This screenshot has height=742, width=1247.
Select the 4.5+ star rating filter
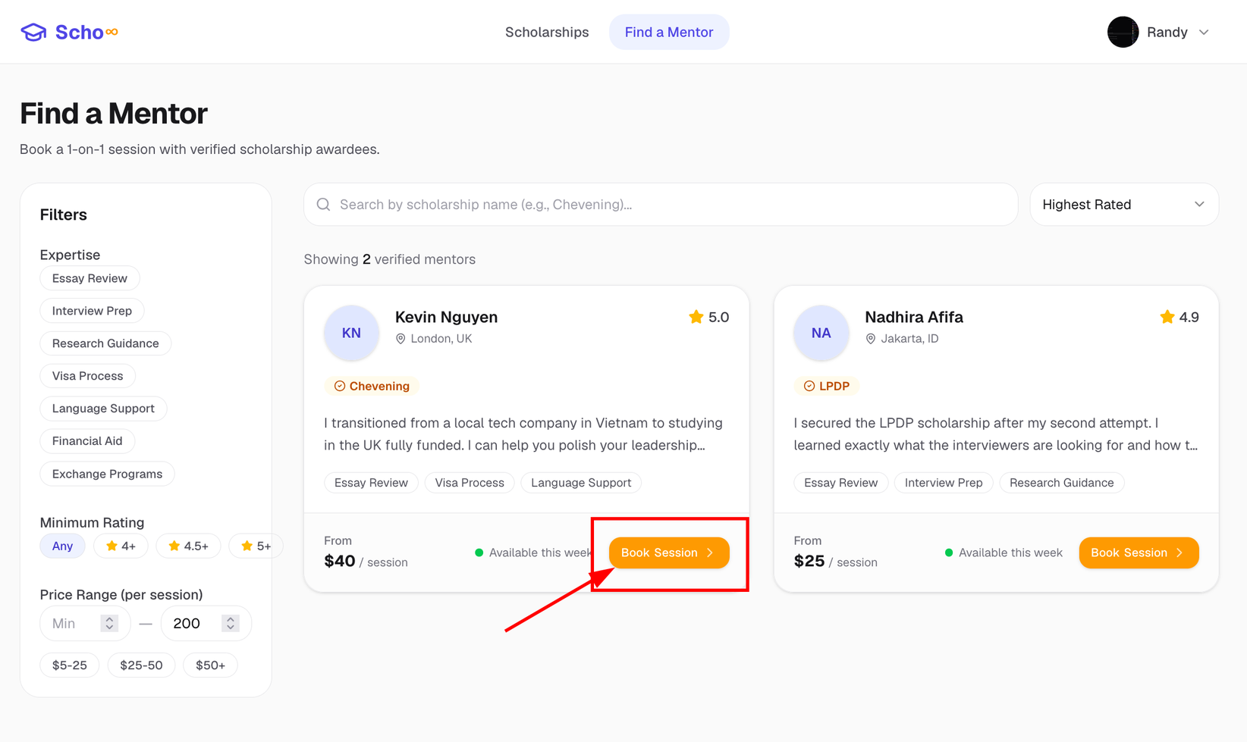click(188, 546)
